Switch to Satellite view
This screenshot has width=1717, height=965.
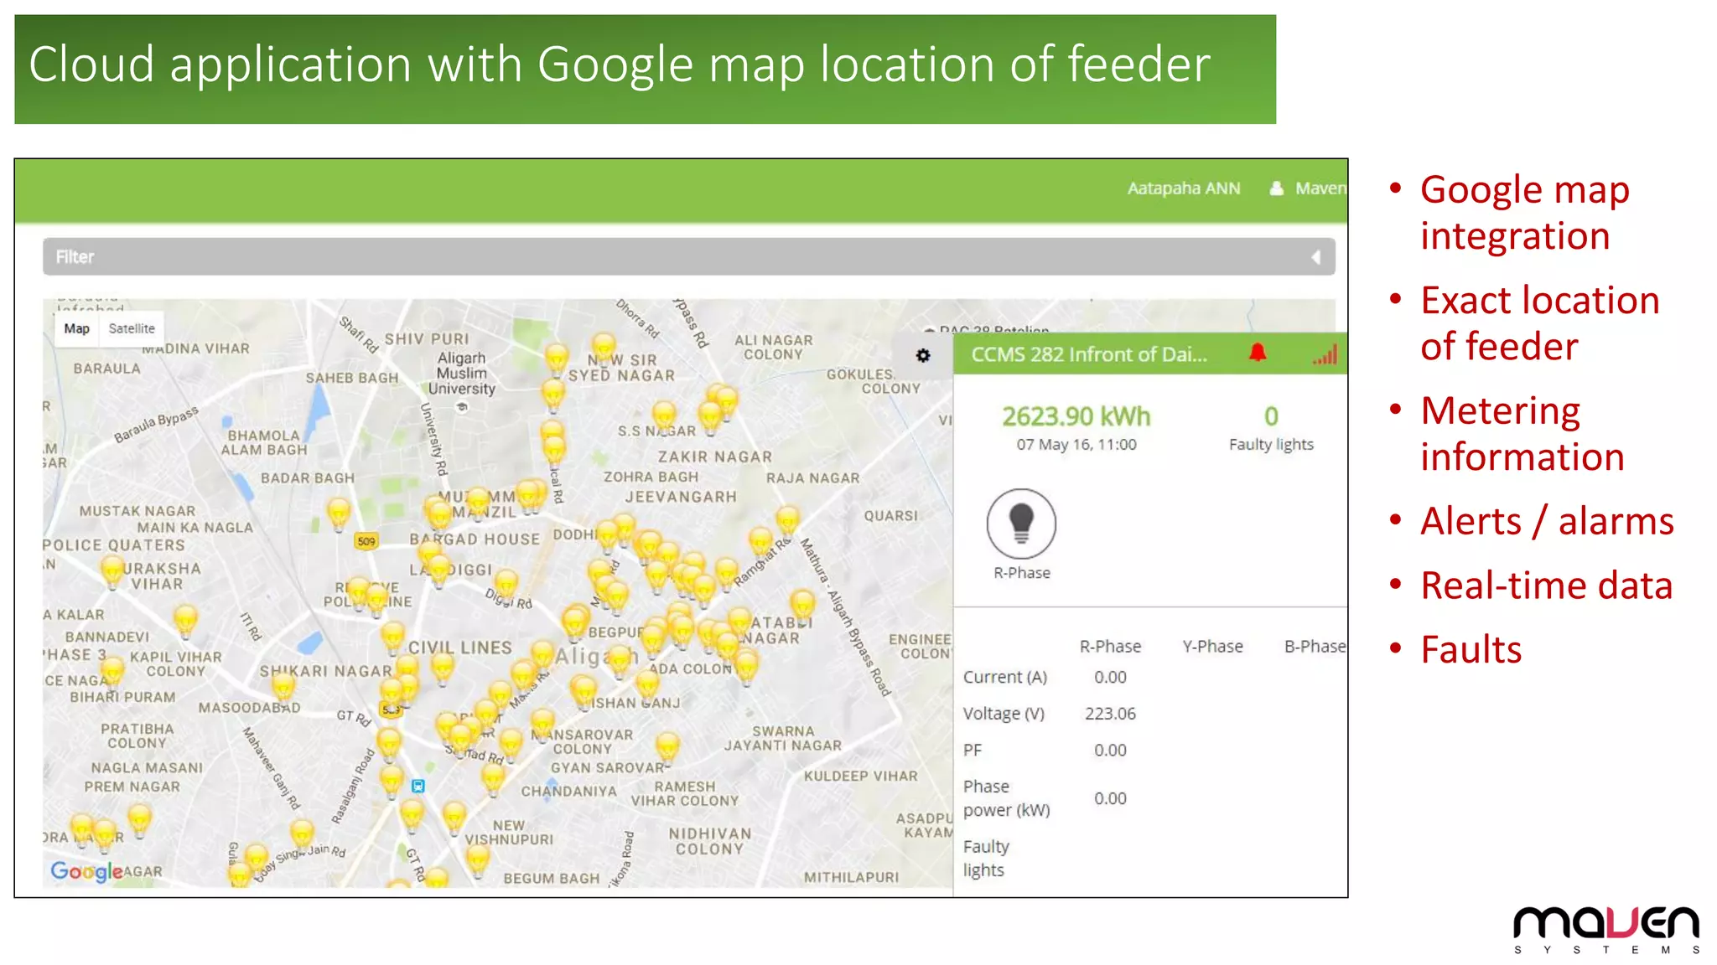click(x=132, y=328)
